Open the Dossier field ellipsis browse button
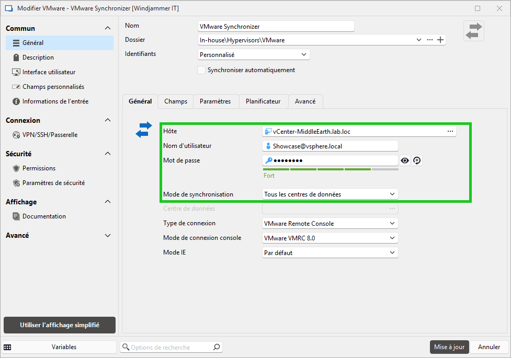Screen dimensions: 511x358 pos(430,40)
